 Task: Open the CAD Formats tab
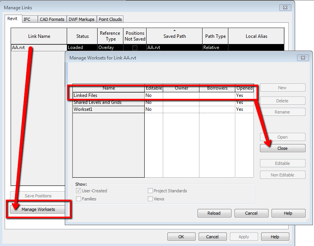coord(52,19)
